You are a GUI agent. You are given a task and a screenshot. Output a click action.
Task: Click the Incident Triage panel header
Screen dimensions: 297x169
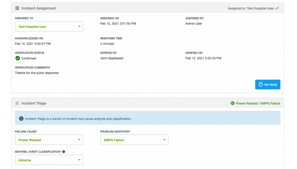(148, 103)
